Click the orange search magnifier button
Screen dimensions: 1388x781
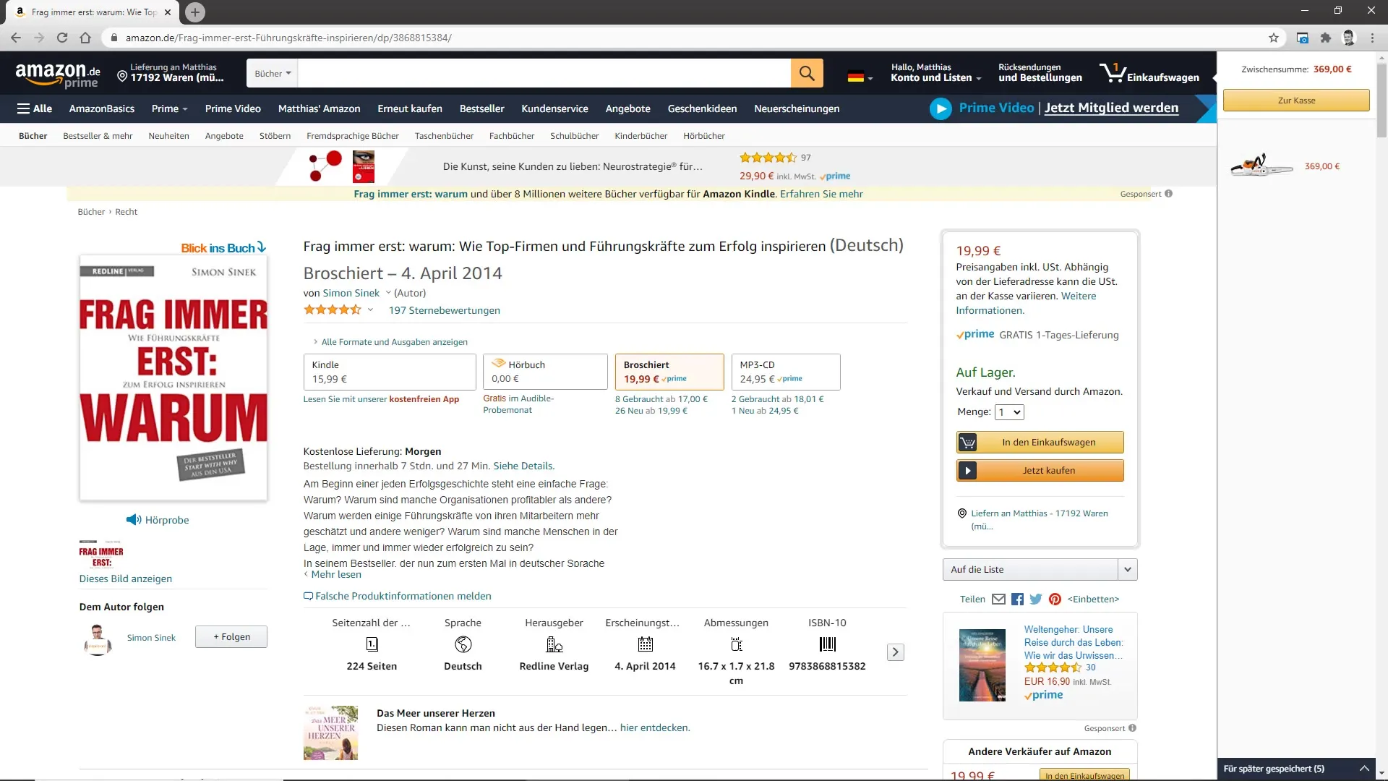[x=807, y=73]
